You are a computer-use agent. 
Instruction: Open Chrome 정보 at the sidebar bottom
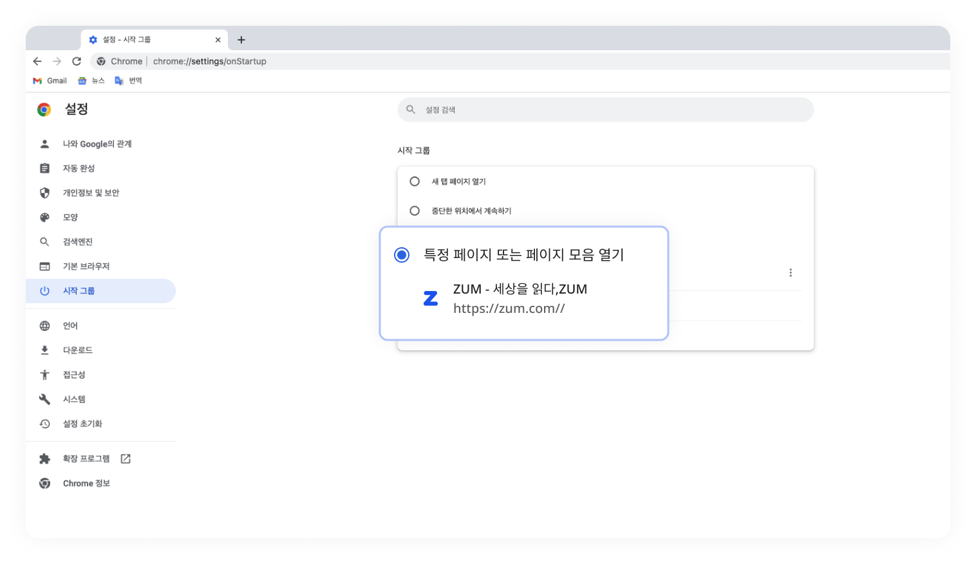(86, 483)
